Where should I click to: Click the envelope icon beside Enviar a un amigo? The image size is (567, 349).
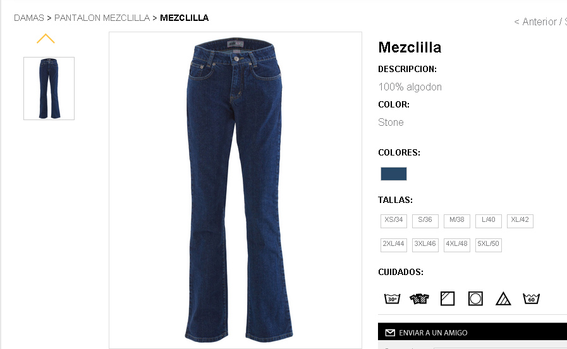click(390, 333)
